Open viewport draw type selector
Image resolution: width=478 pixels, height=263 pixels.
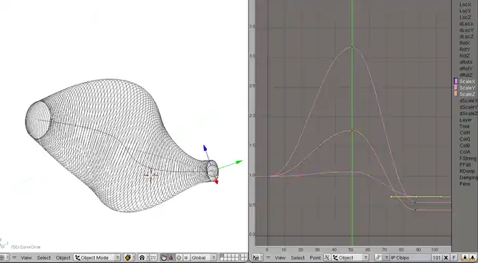pos(130,258)
